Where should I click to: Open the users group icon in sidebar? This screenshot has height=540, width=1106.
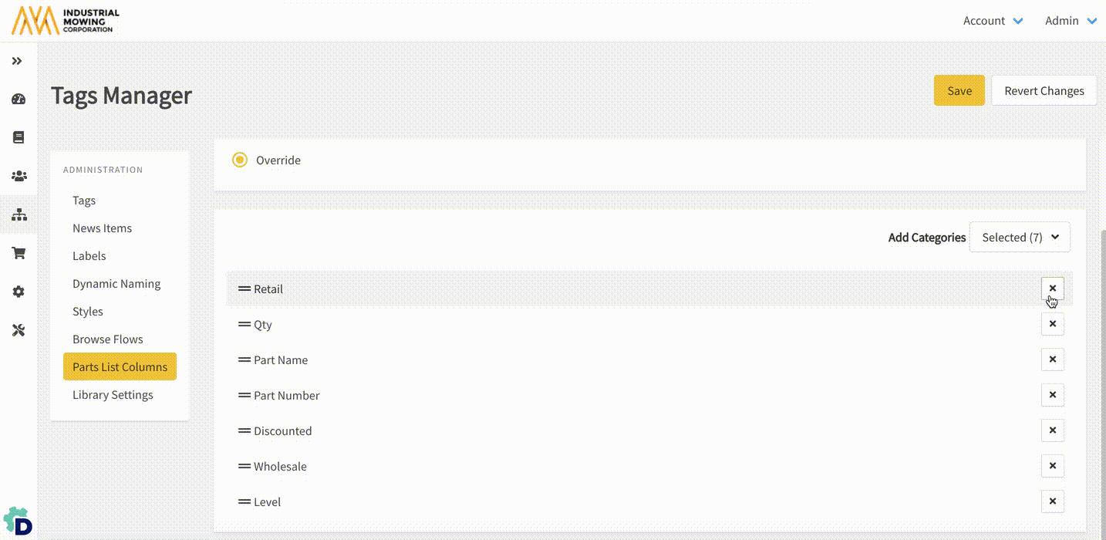pyautogui.click(x=19, y=176)
